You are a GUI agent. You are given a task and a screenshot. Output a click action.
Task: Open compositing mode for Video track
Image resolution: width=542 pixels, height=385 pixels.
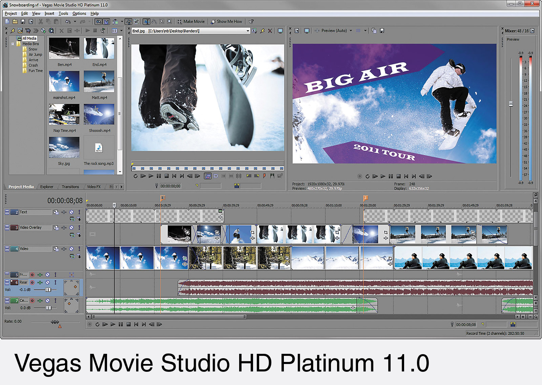[72, 256]
